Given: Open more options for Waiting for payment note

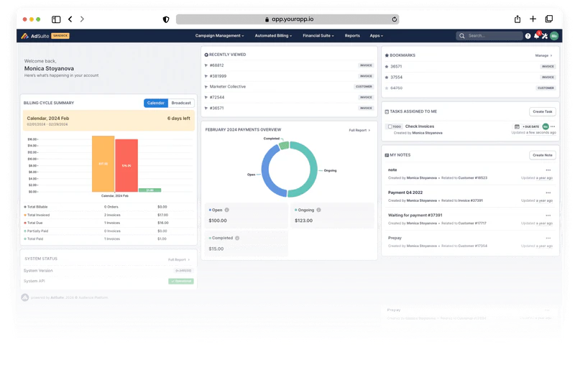Looking at the screenshot, I should (548, 216).
